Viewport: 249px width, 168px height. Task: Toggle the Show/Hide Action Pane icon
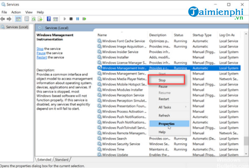point(56,19)
